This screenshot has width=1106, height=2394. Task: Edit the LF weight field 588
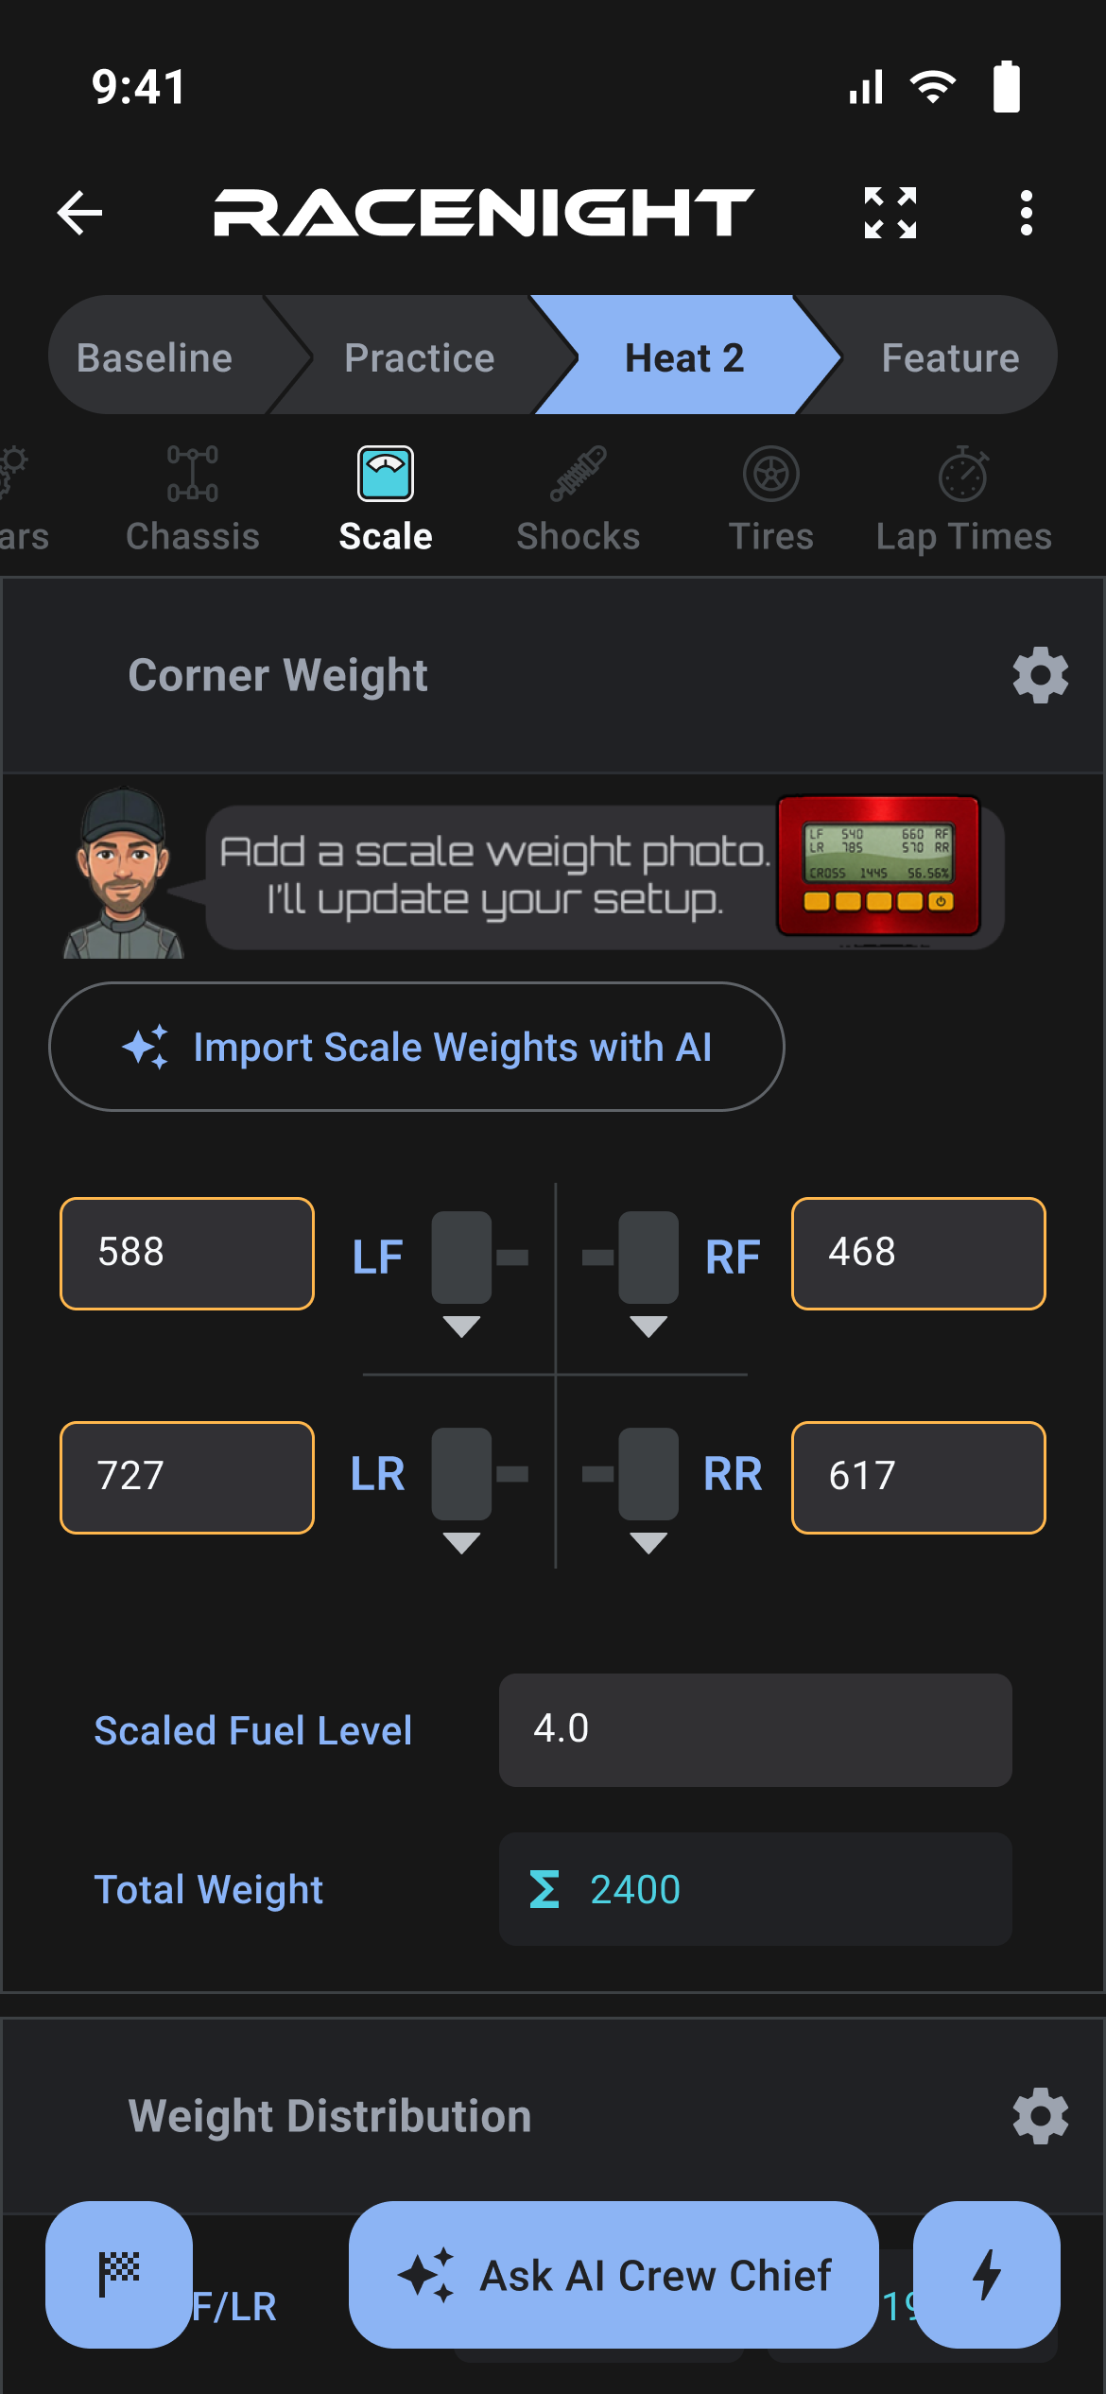[187, 1253]
